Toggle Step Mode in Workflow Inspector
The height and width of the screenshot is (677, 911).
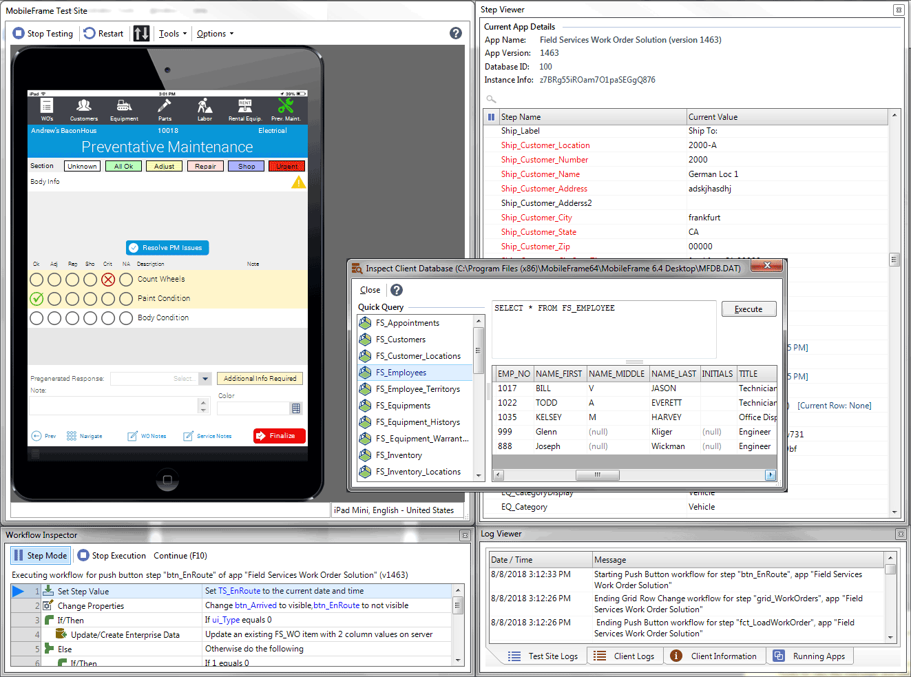pyautogui.click(x=40, y=555)
